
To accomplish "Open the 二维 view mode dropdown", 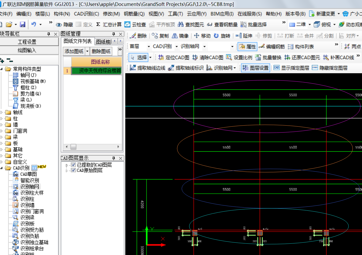I will (x=310, y=24).
